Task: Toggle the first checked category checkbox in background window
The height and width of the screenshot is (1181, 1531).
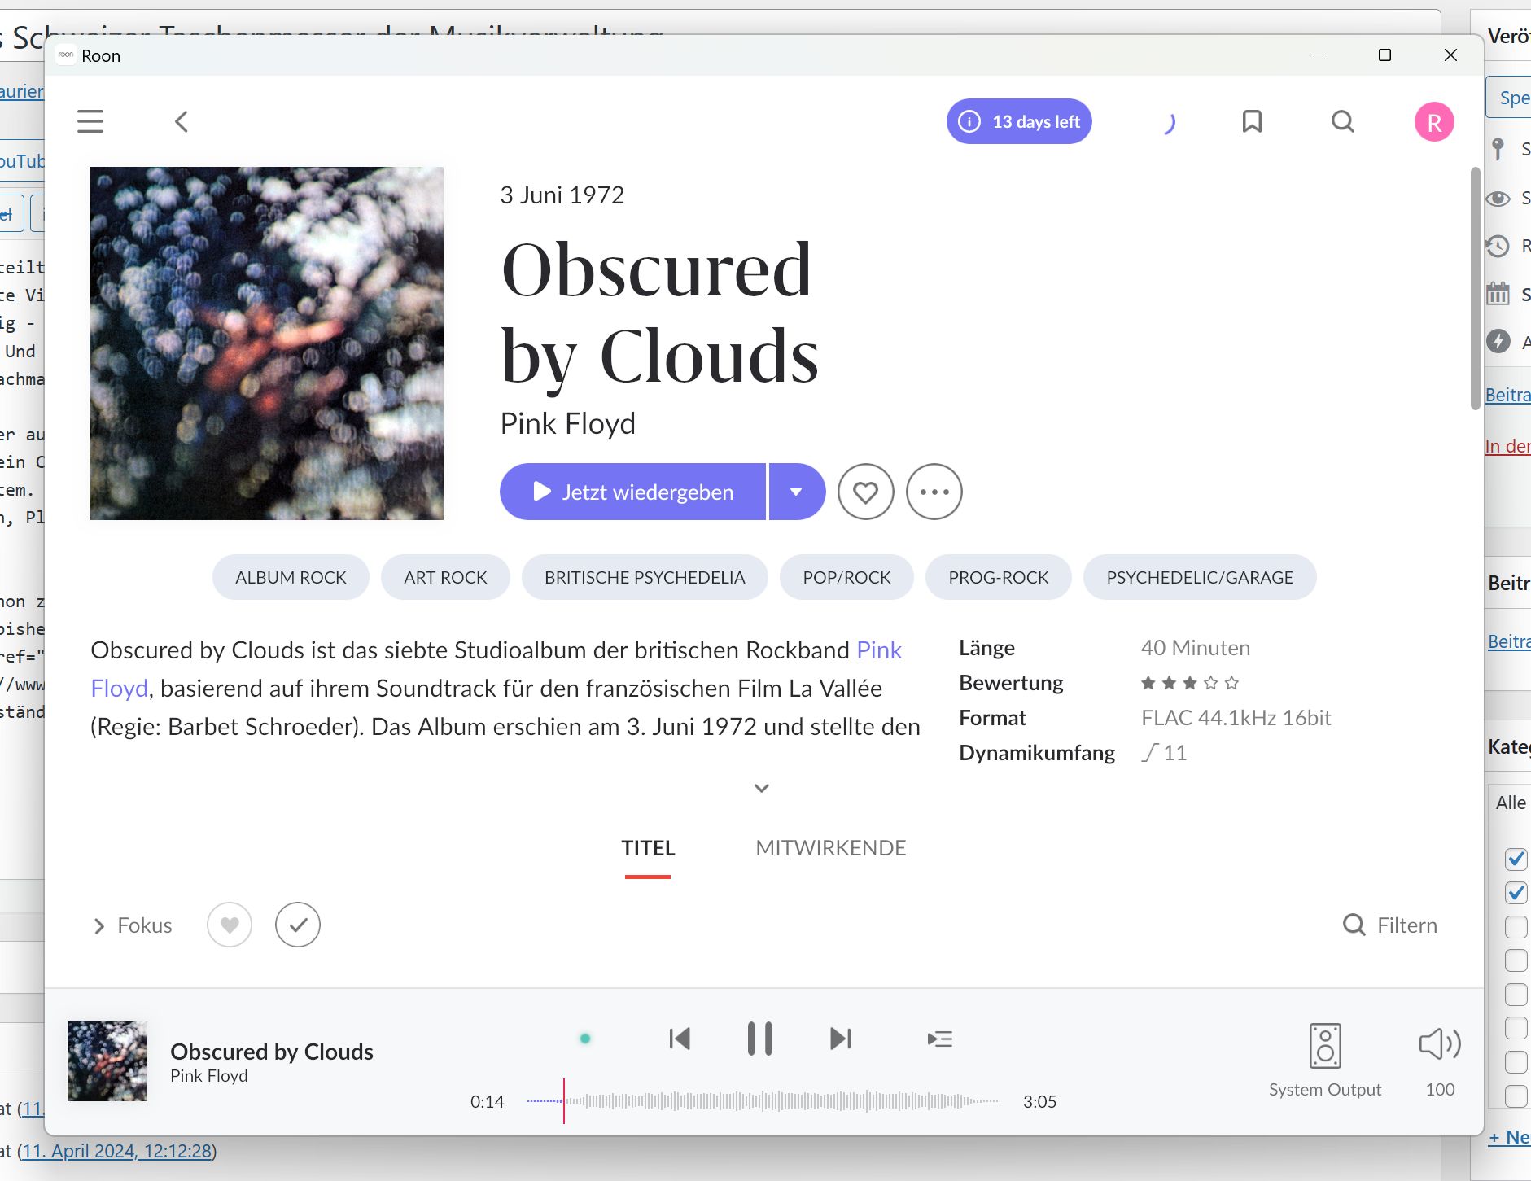Action: pyautogui.click(x=1516, y=859)
